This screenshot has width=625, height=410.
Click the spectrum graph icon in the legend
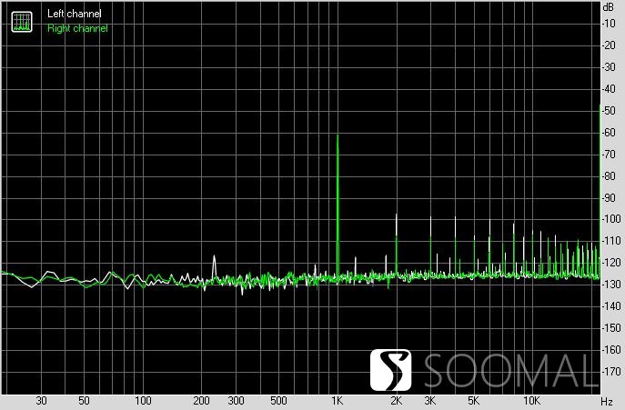point(22,22)
